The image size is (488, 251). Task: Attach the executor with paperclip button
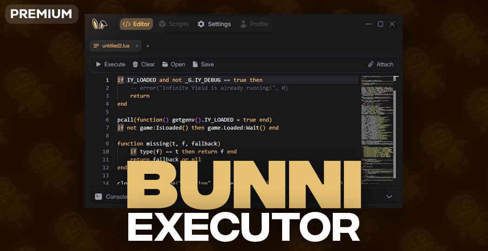pyautogui.click(x=380, y=64)
